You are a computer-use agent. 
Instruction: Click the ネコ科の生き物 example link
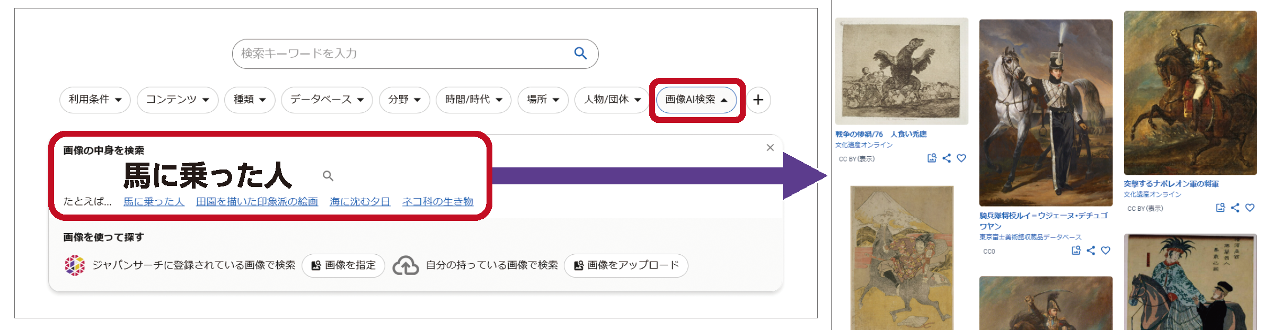pyautogui.click(x=438, y=202)
